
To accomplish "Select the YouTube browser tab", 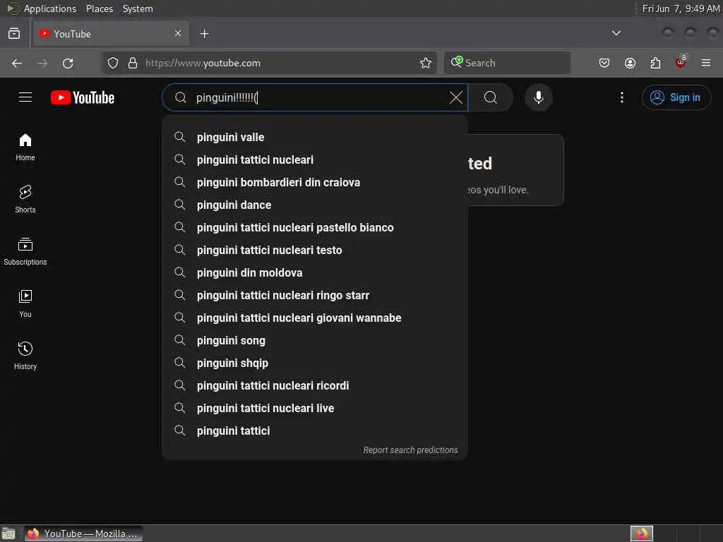I will [110, 34].
